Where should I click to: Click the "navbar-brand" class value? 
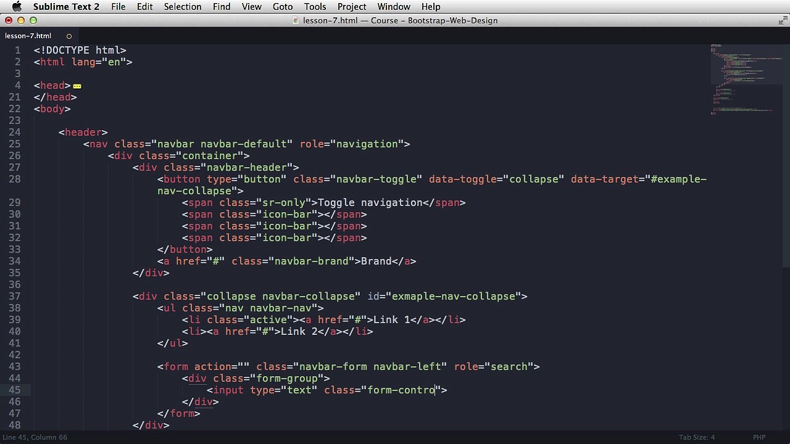312,261
